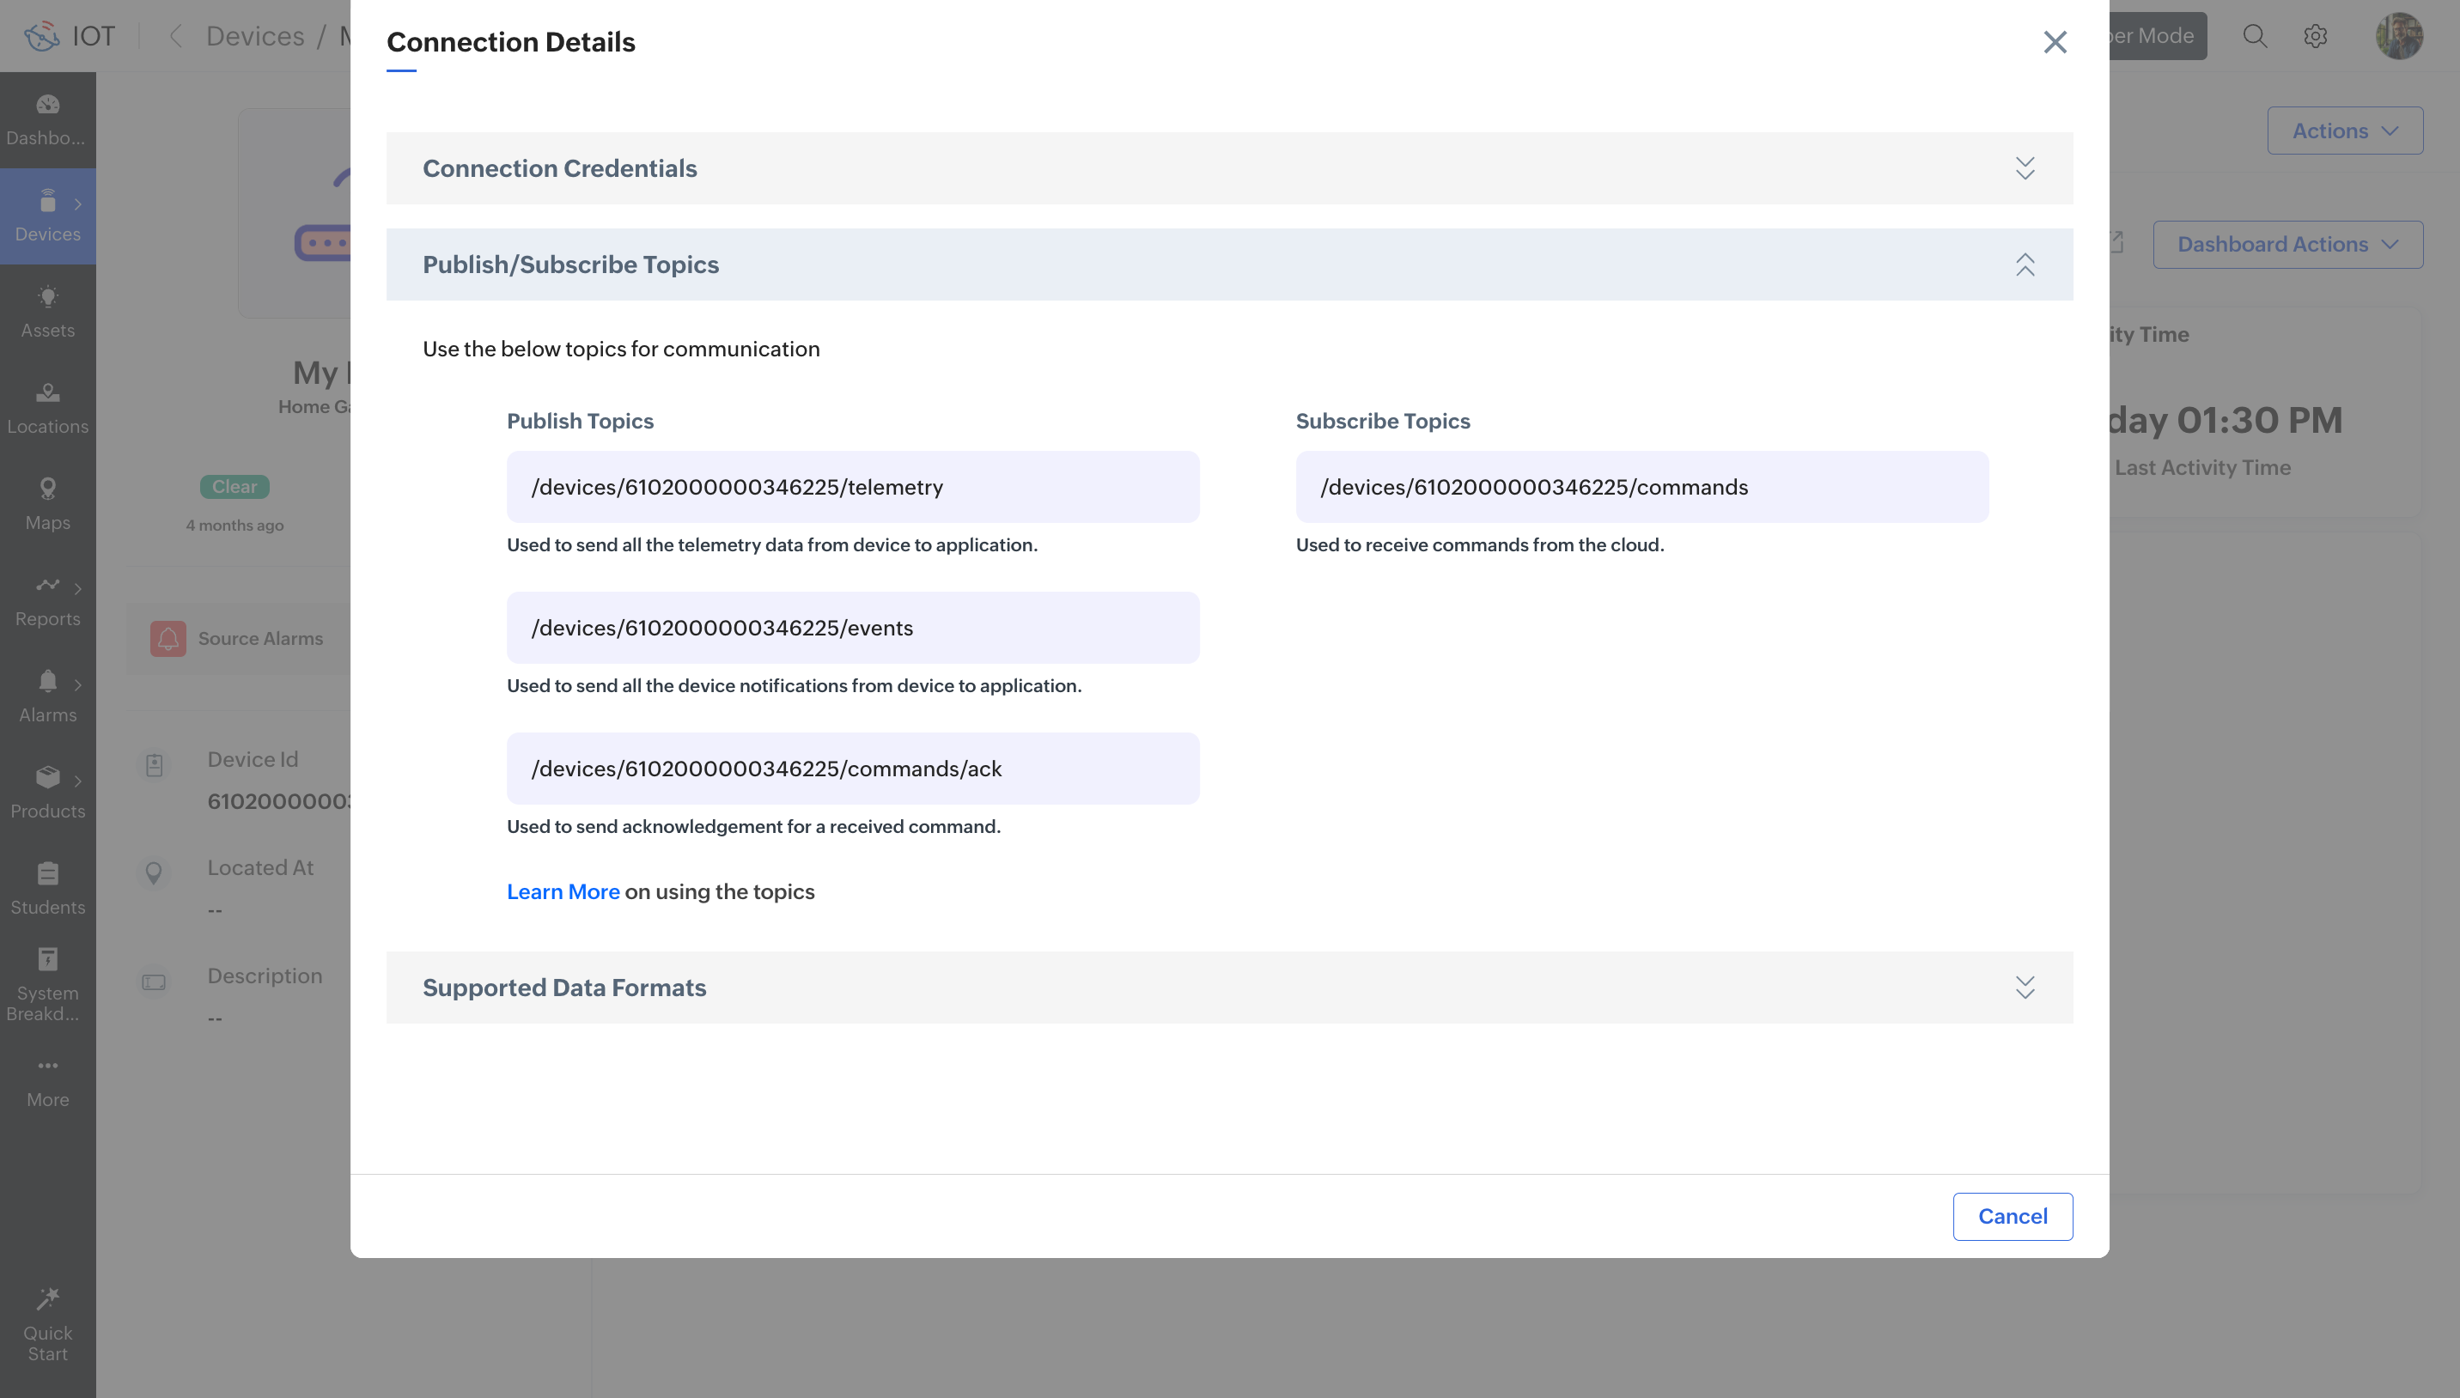Click the telemetry publish topic field

852,487
